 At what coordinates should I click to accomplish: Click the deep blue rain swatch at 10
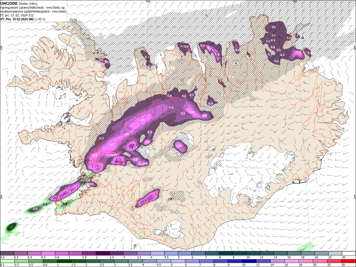click(249, 261)
